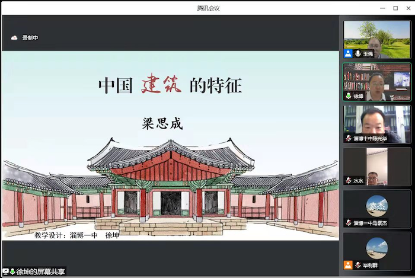This screenshot has width=415, height=278.
Task: Click 淄博一中马素杰's muted microphone icon
Action: (348, 222)
